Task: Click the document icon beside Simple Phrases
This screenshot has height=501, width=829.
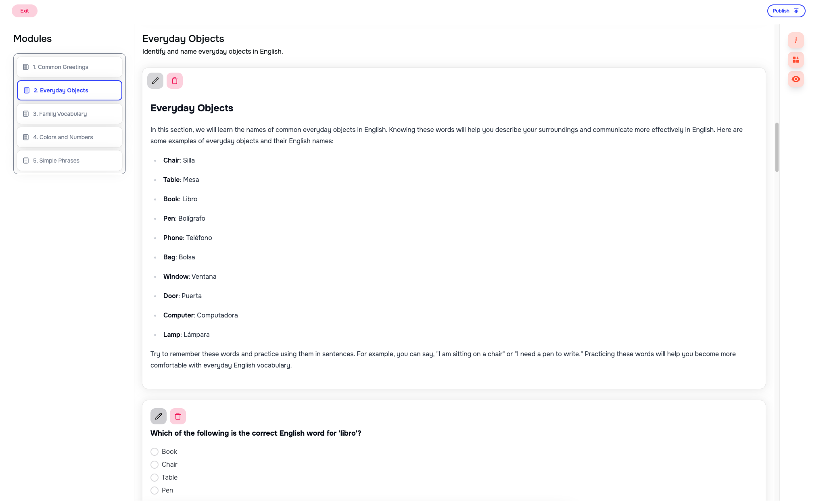Action: tap(26, 160)
